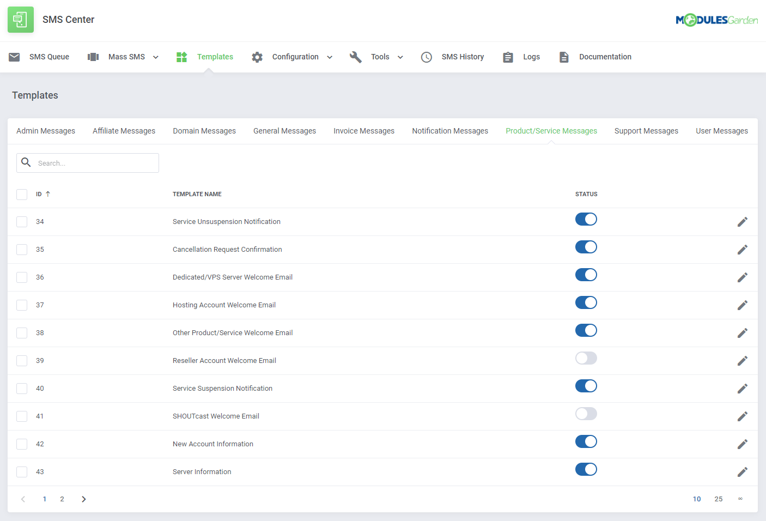This screenshot has height=521, width=766.
Task: Open SMS History via the clock icon
Action: pos(427,57)
